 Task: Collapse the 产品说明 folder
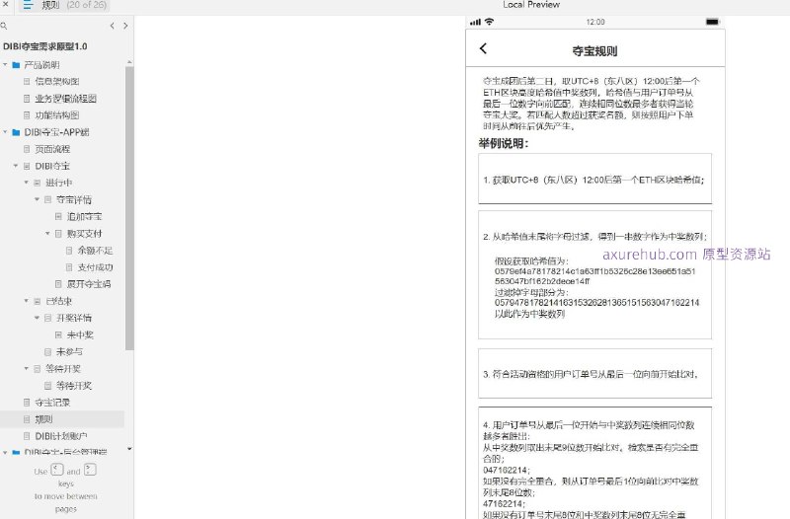click(5, 65)
